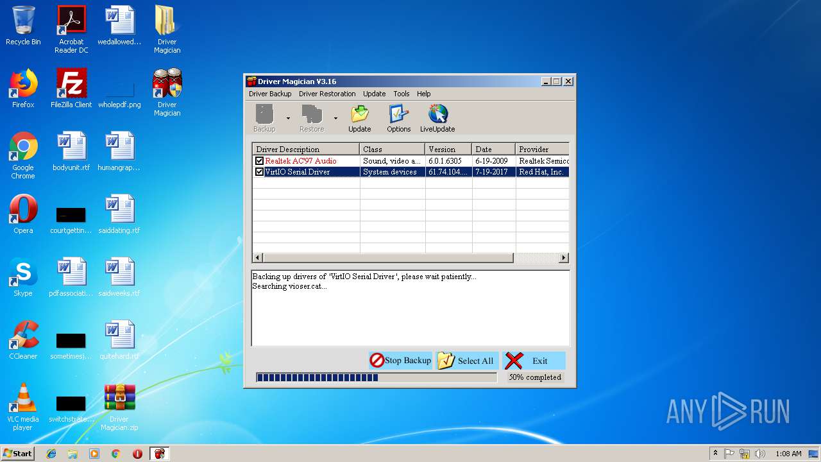821x462 pixels.
Task: Select the Acrobat Reader DC icon
Action: (x=71, y=30)
